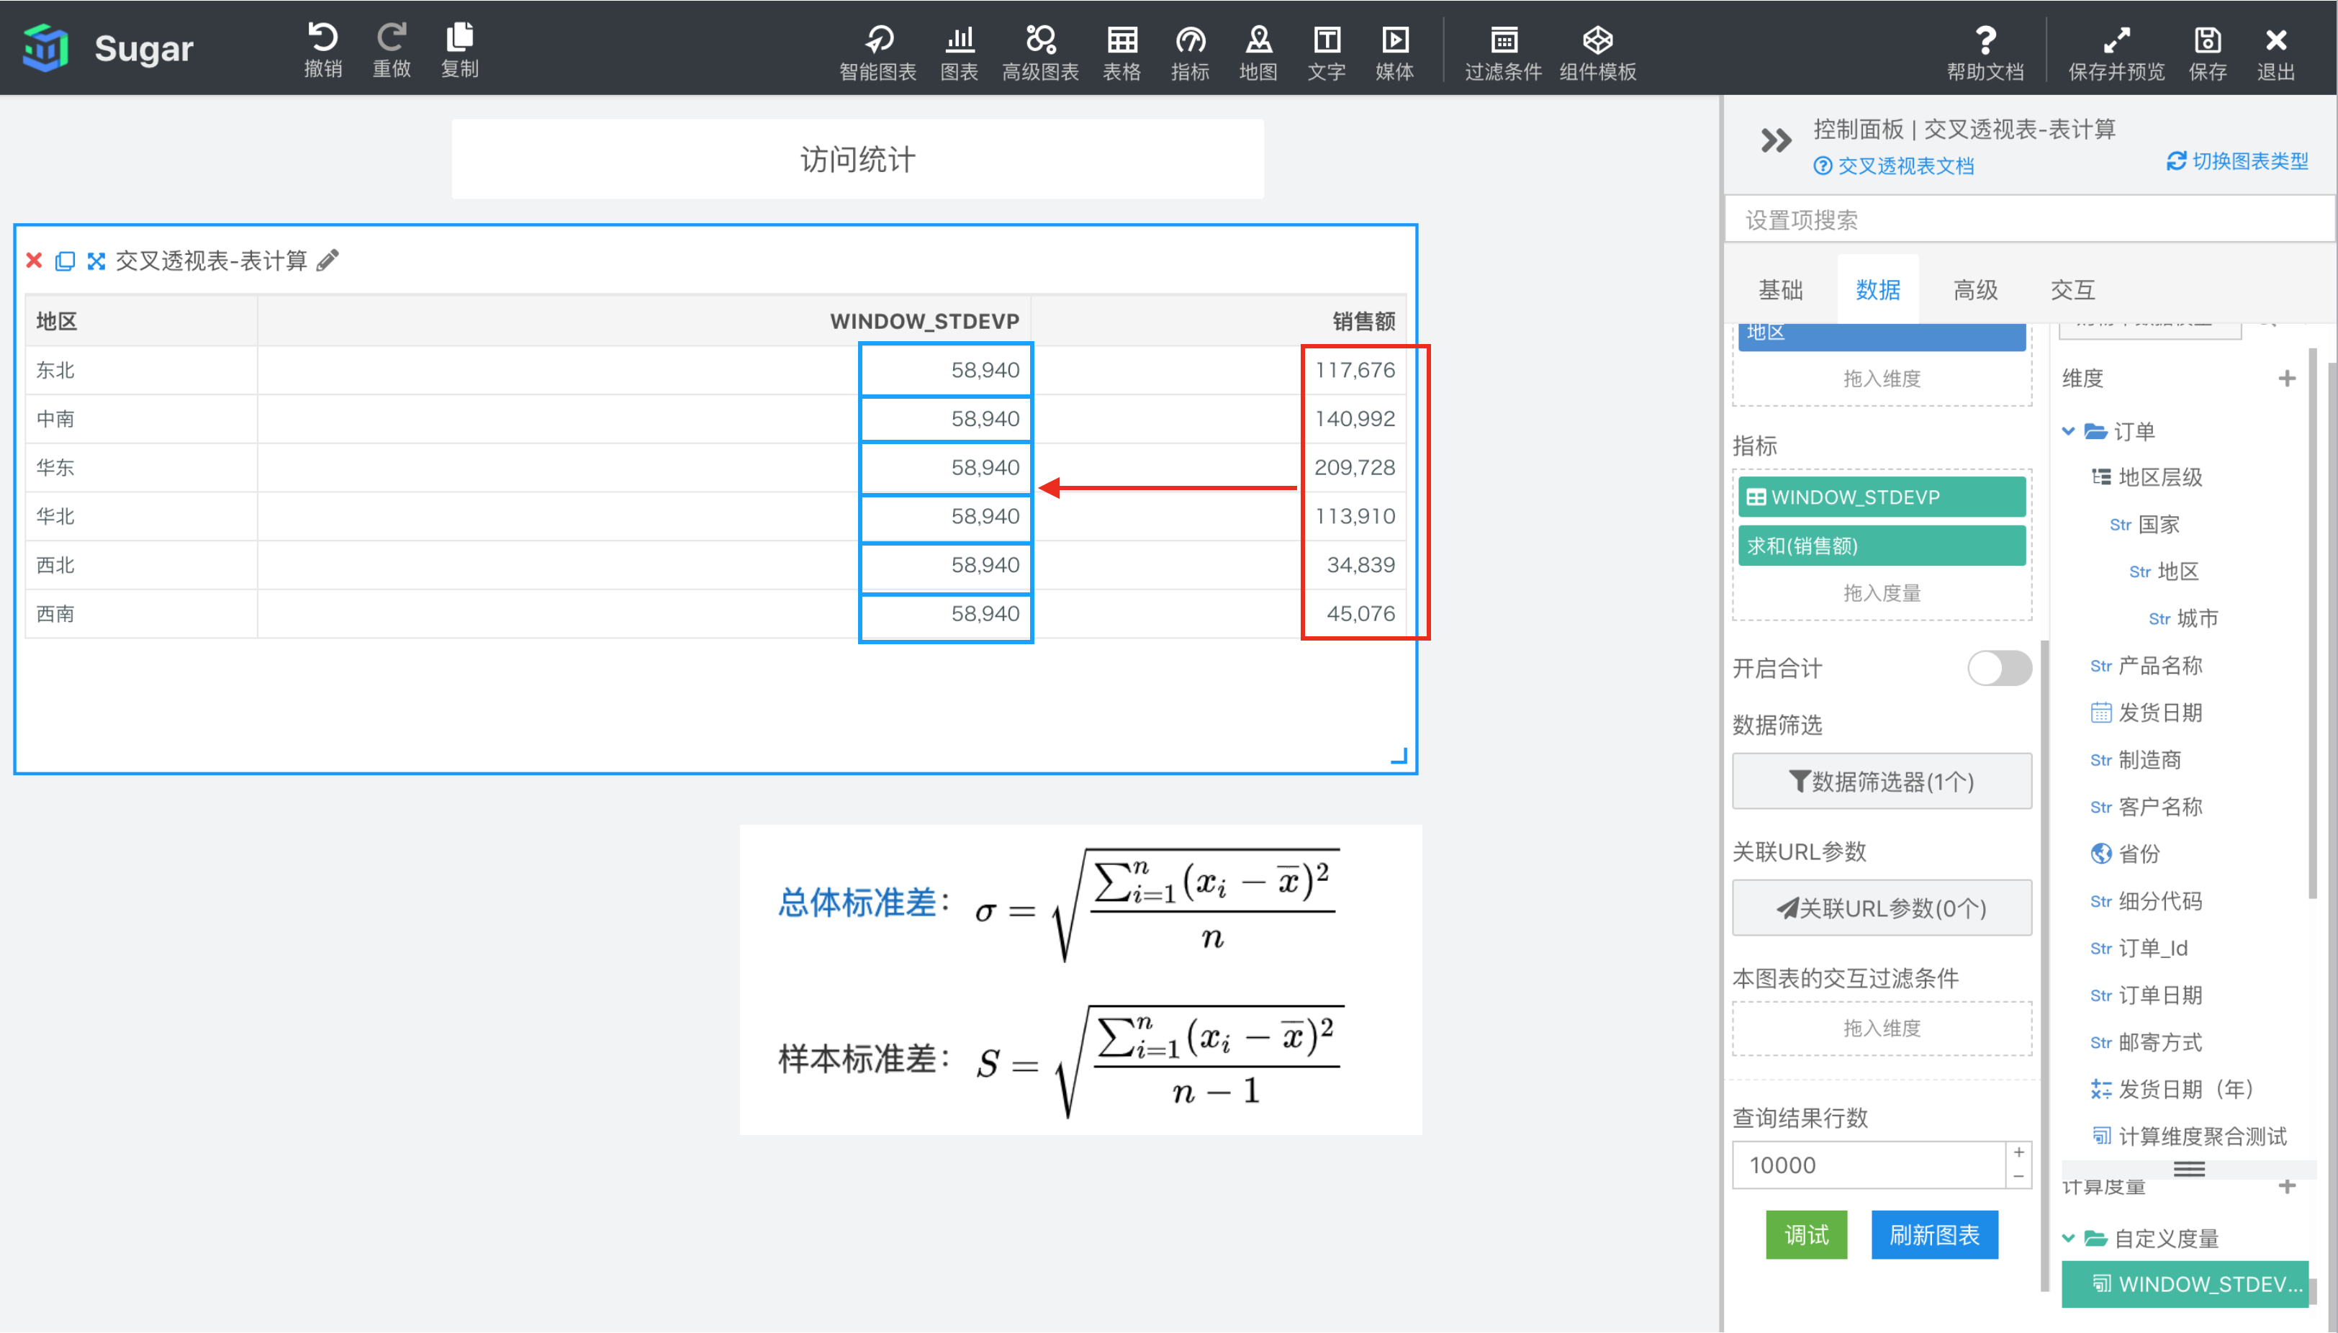Collapse the control panel double-arrow
Screen dimensions: 2338x1333
click(x=1775, y=141)
